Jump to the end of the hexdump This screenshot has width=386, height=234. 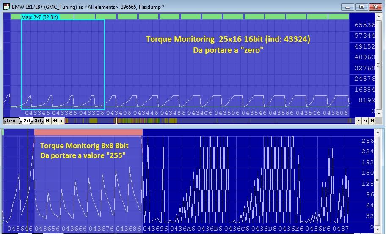point(372,121)
